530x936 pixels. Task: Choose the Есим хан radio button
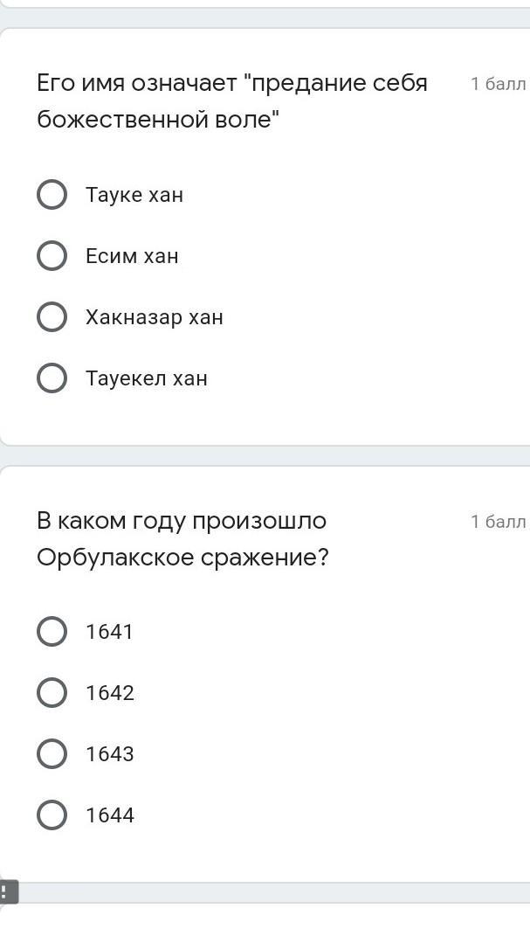tap(52, 256)
